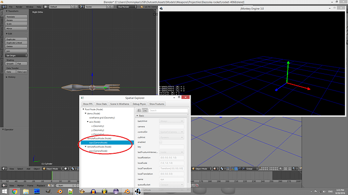Open the render engine dropdown
This screenshot has height=195, width=348.
pyautogui.click(x=127, y=7)
